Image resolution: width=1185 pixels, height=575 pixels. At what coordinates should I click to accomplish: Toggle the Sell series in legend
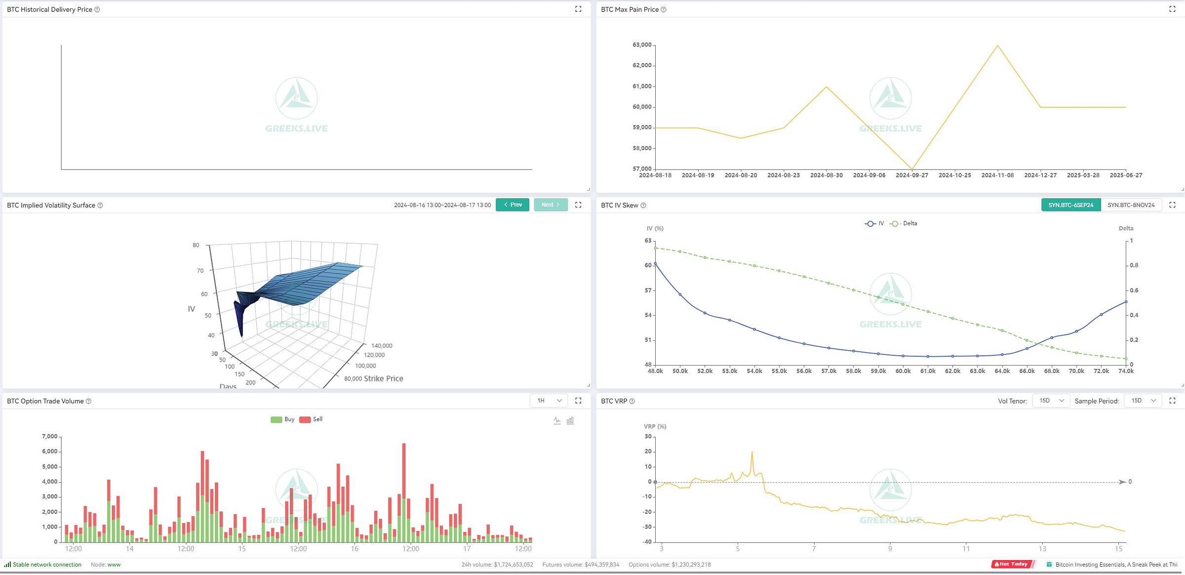tap(311, 419)
